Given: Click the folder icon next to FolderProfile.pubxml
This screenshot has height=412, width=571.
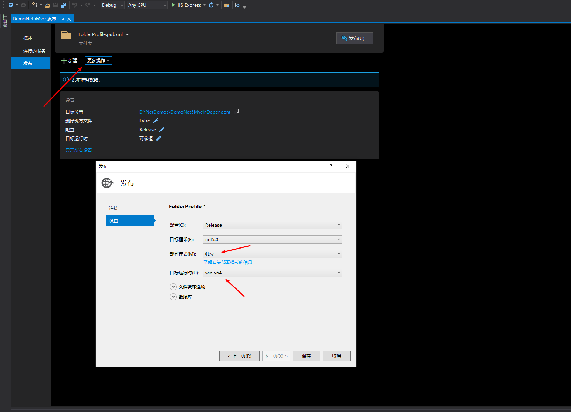Looking at the screenshot, I should pyautogui.click(x=65, y=35).
